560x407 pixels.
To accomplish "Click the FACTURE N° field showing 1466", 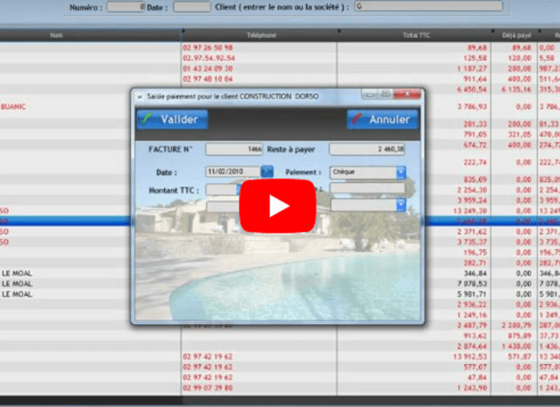I will point(234,149).
